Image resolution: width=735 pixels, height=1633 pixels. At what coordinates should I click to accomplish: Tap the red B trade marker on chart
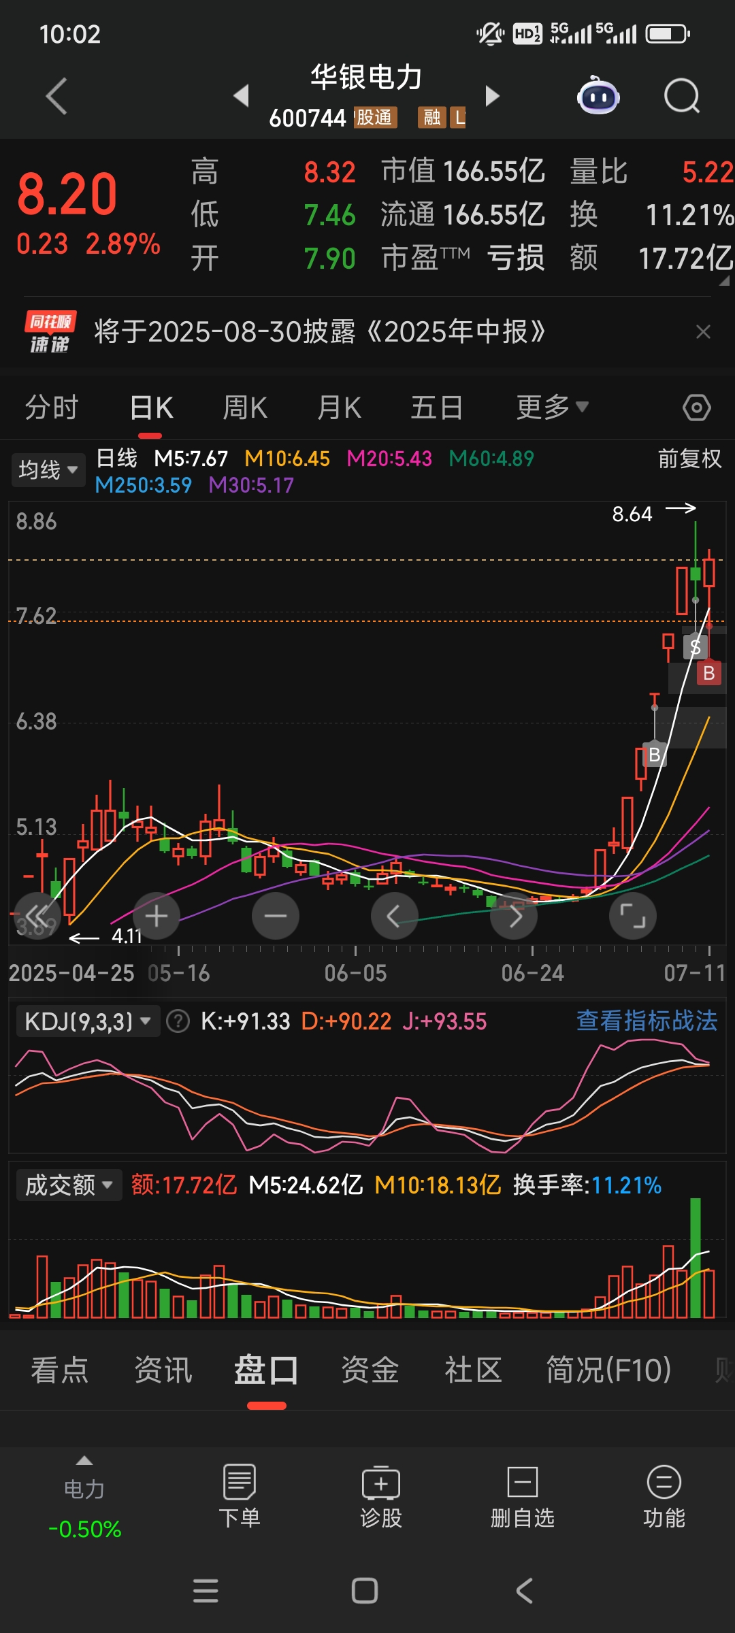708,673
